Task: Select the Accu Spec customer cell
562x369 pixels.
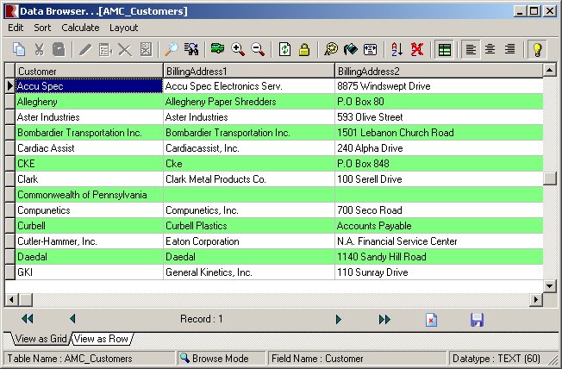Action: [x=89, y=86]
